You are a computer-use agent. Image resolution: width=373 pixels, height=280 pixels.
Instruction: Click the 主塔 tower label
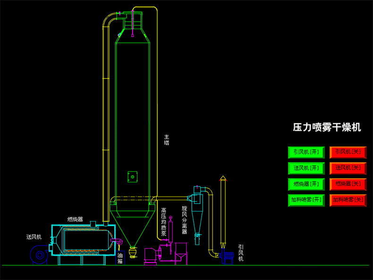click(167, 140)
